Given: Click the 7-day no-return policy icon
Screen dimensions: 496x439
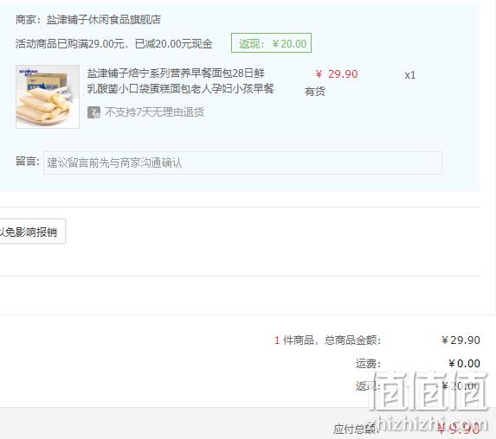Looking at the screenshot, I should pos(93,112).
